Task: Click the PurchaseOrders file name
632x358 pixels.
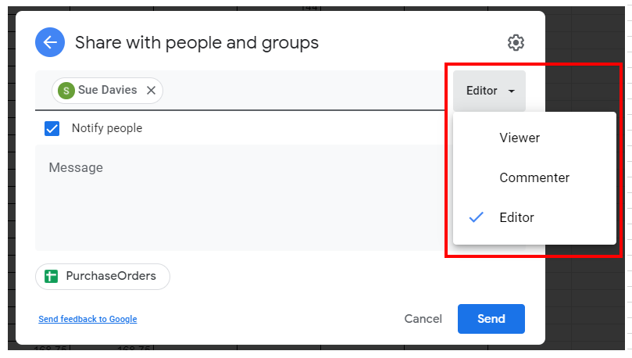Action: [x=111, y=276]
